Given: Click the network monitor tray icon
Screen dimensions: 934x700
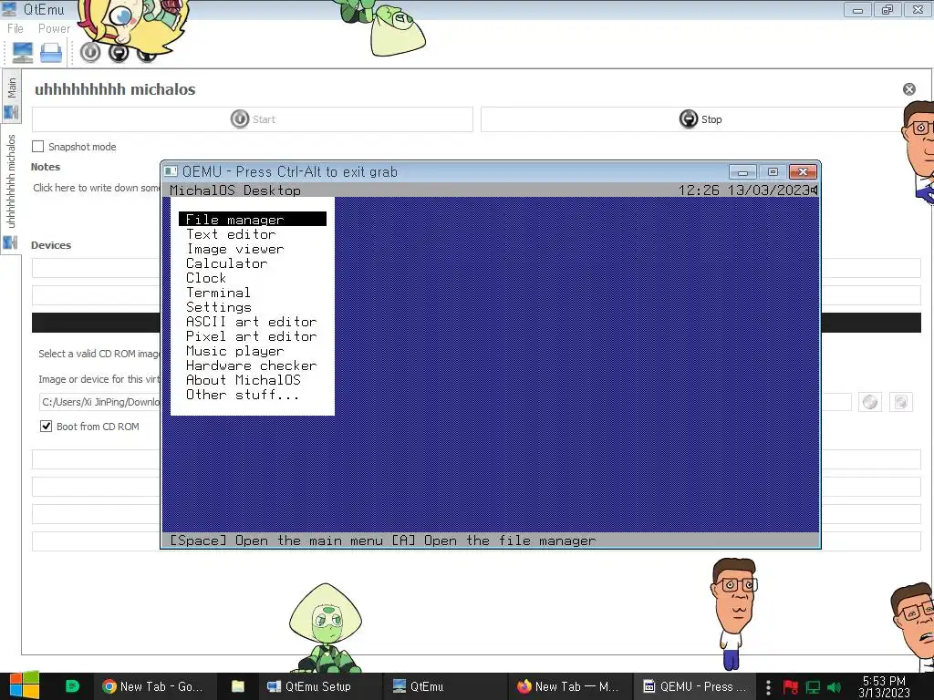Looking at the screenshot, I should click(x=813, y=687).
